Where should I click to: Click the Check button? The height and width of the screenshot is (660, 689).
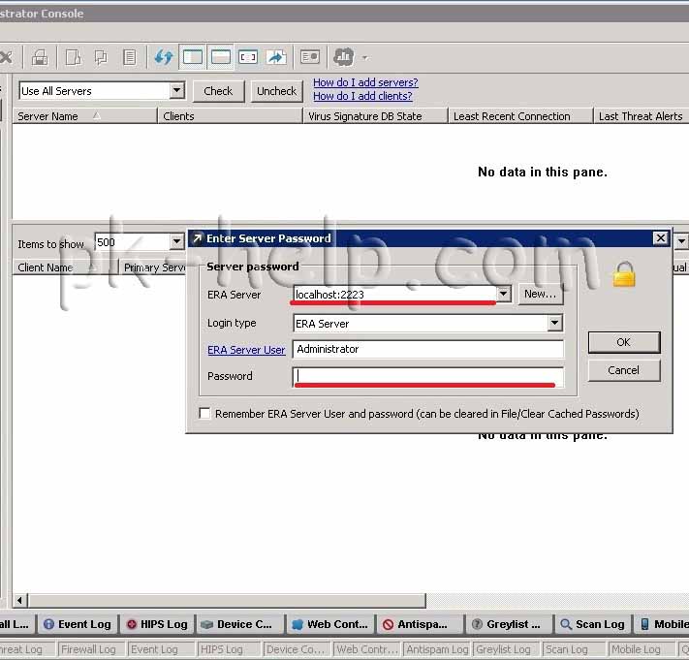pyautogui.click(x=218, y=91)
